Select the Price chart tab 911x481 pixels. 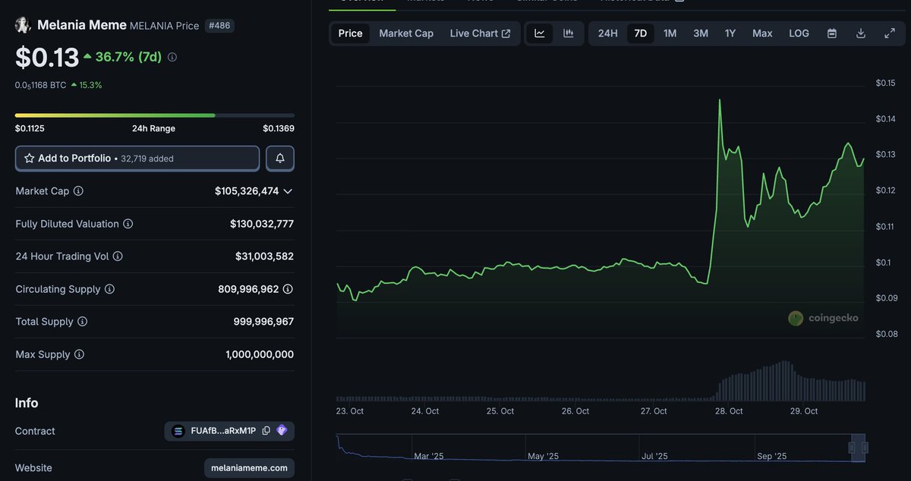coord(350,33)
